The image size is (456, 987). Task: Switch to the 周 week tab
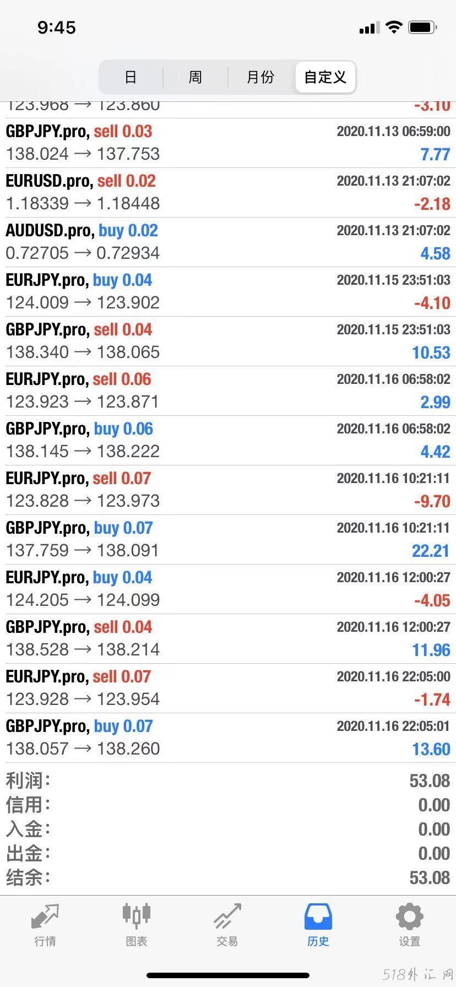click(196, 77)
